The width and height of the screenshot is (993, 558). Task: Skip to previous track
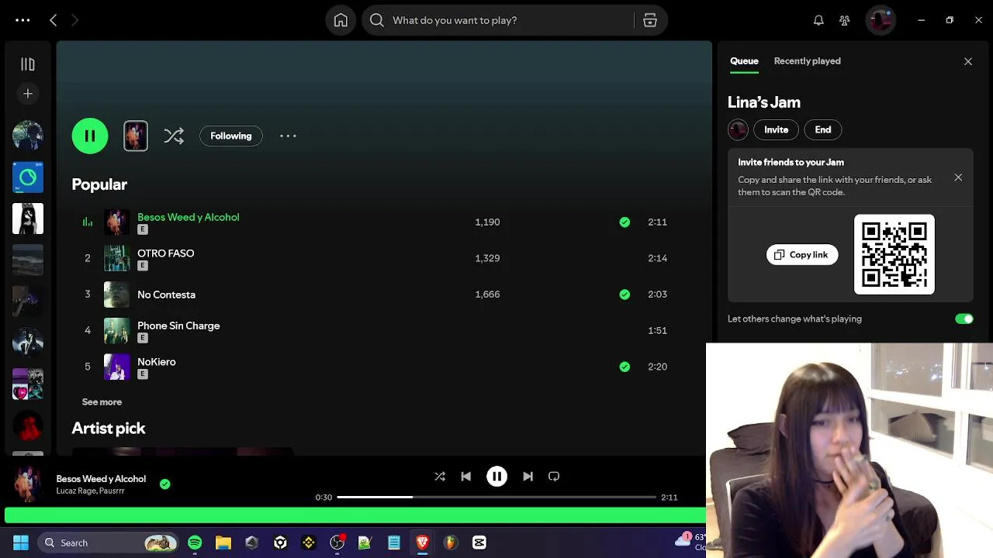click(x=465, y=477)
